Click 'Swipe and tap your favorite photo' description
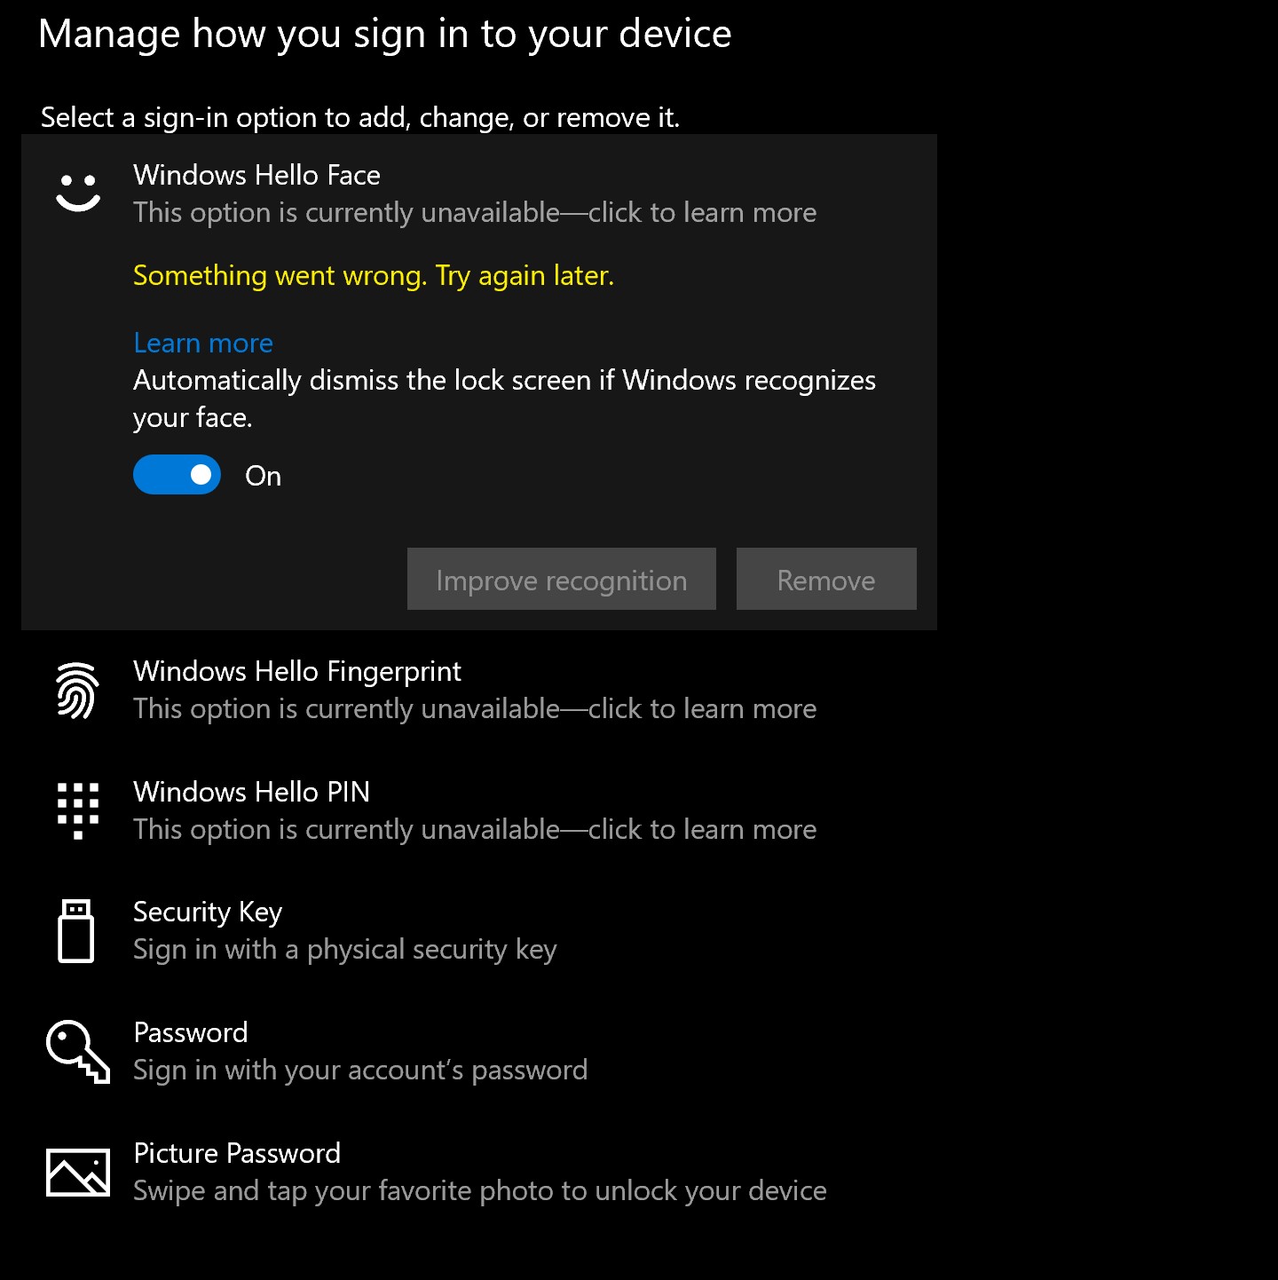The height and width of the screenshot is (1280, 1278). click(x=480, y=1191)
